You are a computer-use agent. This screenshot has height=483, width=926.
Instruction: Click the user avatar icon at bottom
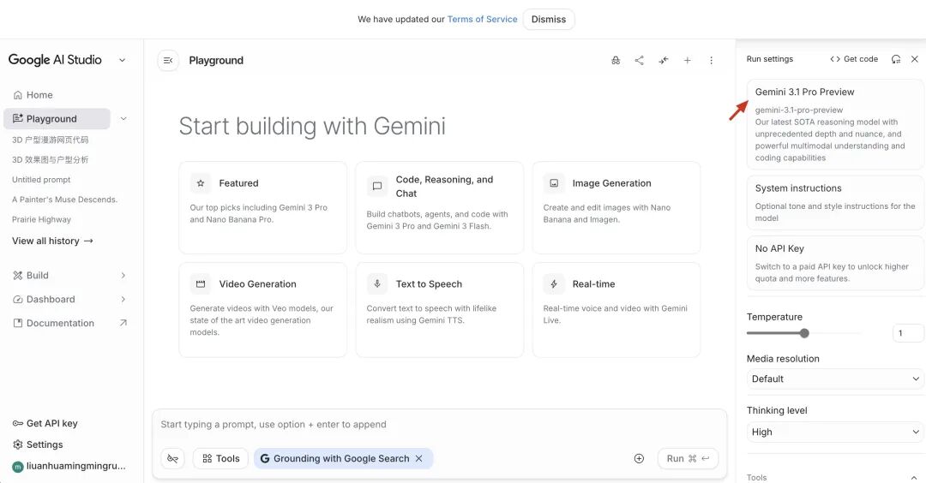pos(18,467)
